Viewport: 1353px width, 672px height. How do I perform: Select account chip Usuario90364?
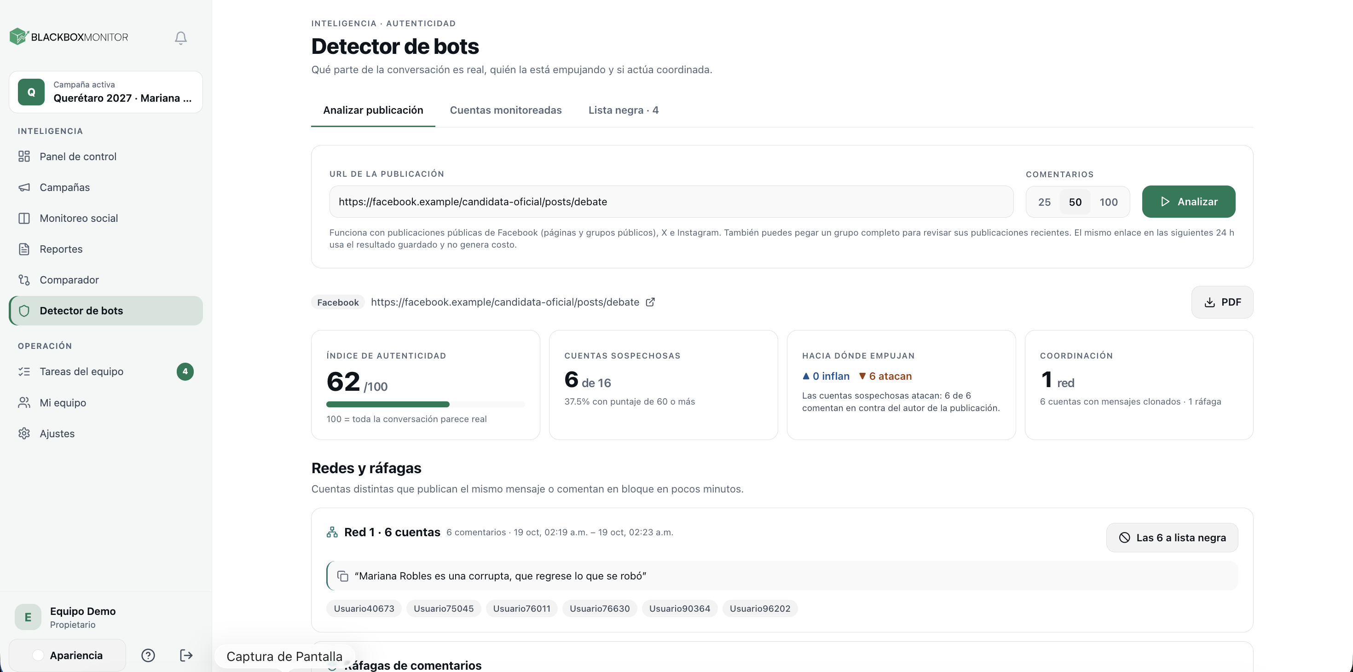(x=680, y=608)
